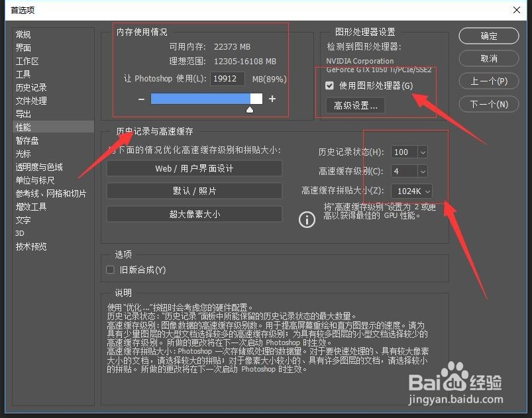Image resolution: width=532 pixels, height=418 pixels.
Task: Click the NVIDIA Corporation text
Action: coord(360,61)
